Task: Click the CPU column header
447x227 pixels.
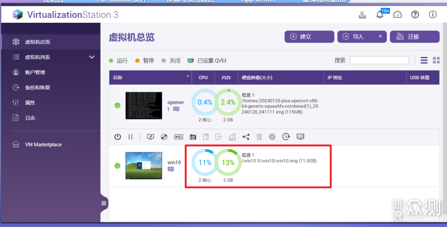Action: 203,77
